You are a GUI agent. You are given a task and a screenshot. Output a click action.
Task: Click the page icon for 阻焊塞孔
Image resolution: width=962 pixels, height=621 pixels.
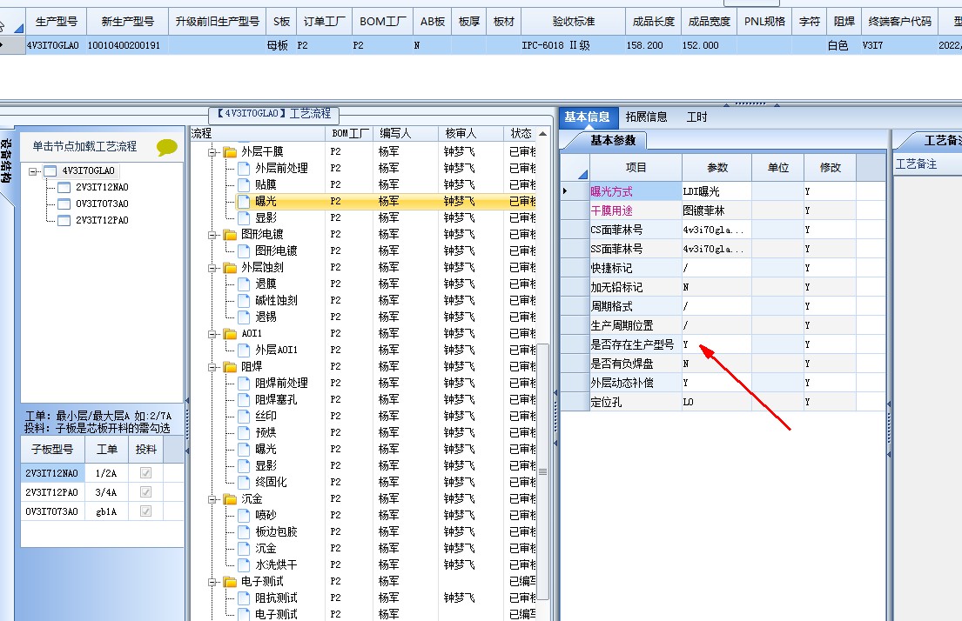tap(244, 400)
